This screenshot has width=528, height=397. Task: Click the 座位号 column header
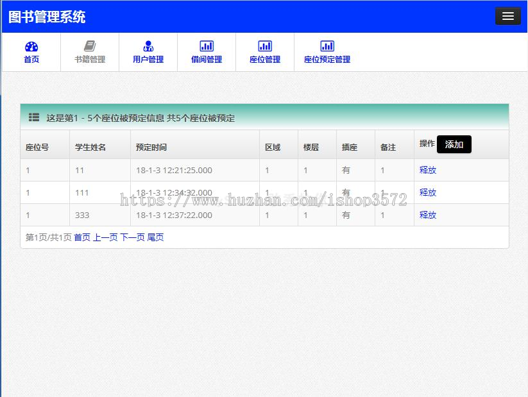click(x=37, y=148)
